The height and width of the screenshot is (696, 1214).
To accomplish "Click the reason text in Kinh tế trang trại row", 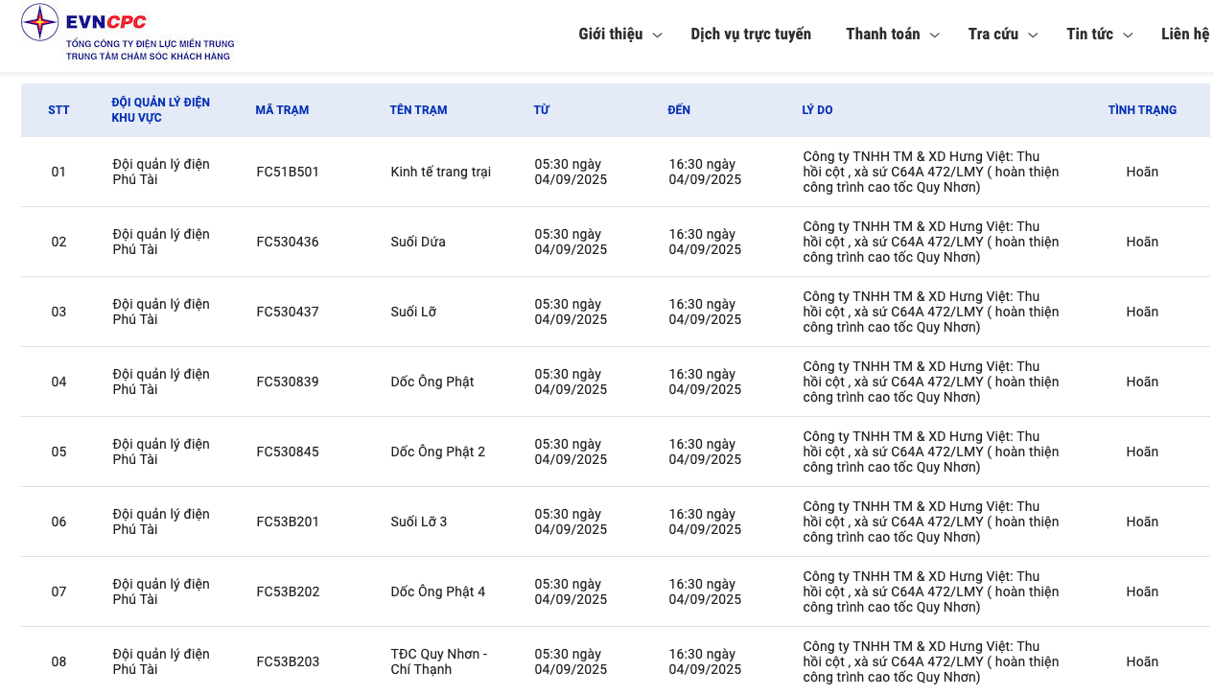I will point(931,172).
